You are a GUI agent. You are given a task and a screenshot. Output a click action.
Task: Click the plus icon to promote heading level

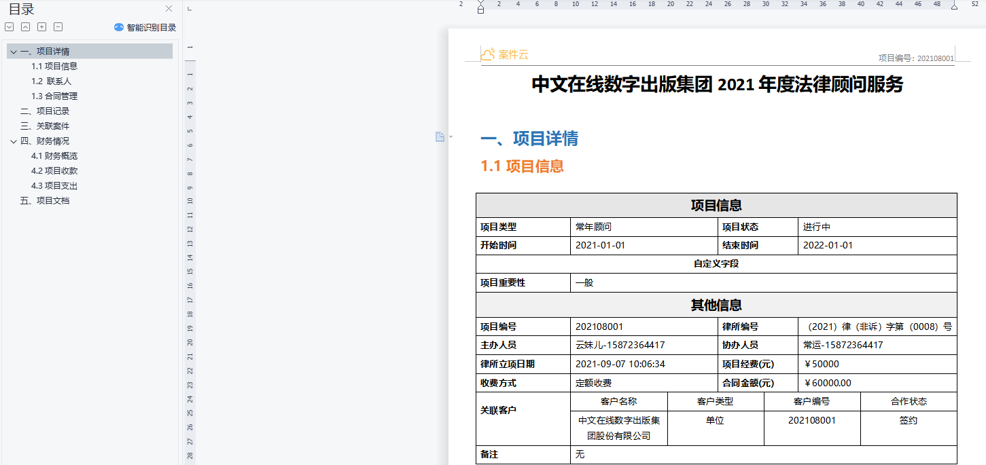(x=41, y=27)
